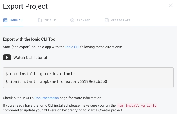Screen dimensions: 177x114
Task: Click the Package cube icon
Action: tap(72, 20)
